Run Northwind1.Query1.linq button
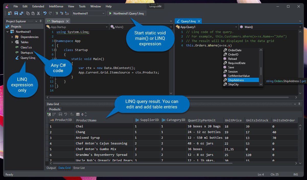This screenshot has width=307, height=180. [127, 13]
